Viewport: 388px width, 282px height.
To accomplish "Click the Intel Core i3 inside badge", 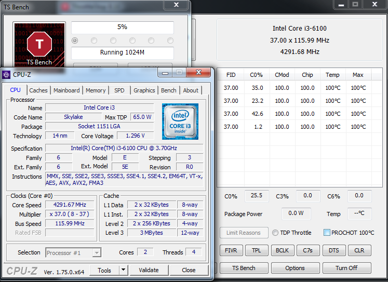I will point(180,122).
